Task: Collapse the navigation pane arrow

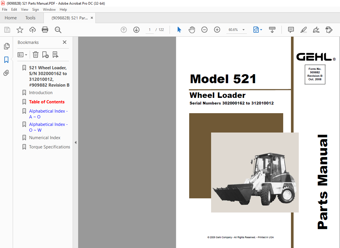Action: (76, 143)
